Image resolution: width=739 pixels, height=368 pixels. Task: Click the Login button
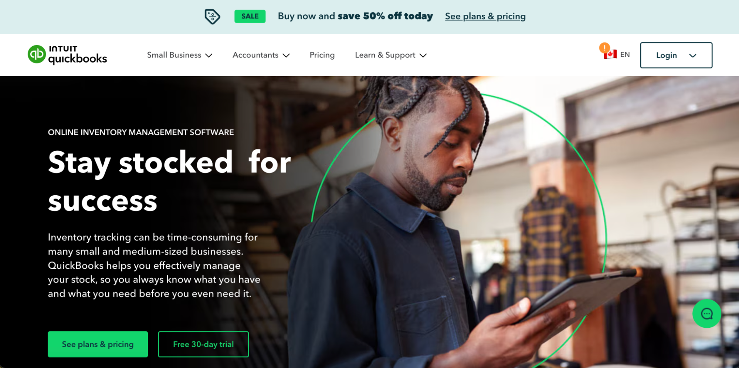pyautogui.click(x=676, y=55)
